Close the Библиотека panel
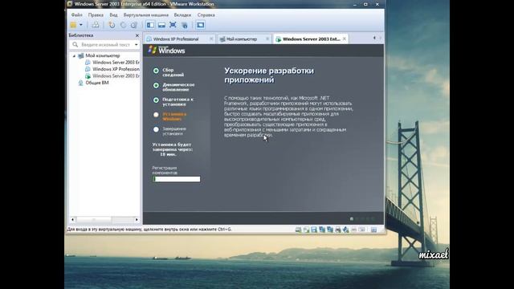The image size is (514, 289). (x=137, y=35)
